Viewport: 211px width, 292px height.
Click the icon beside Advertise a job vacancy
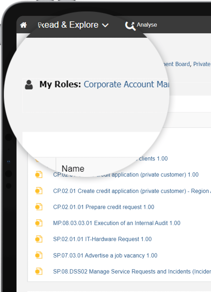tap(39, 255)
